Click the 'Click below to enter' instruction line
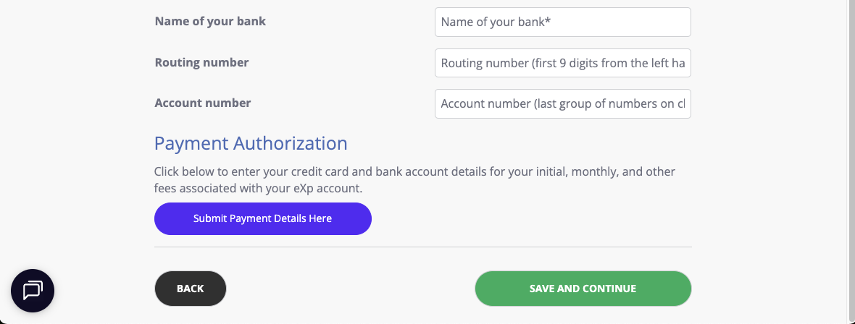855x324 pixels. pos(414,172)
